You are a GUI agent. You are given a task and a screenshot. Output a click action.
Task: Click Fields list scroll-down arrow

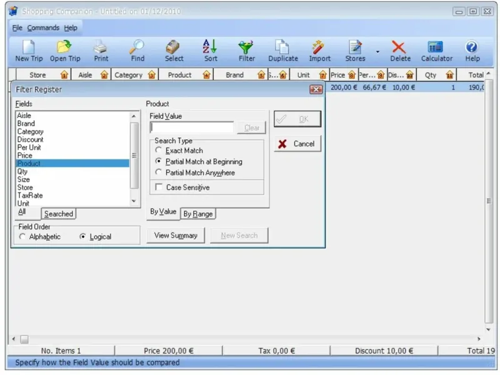pos(134,201)
